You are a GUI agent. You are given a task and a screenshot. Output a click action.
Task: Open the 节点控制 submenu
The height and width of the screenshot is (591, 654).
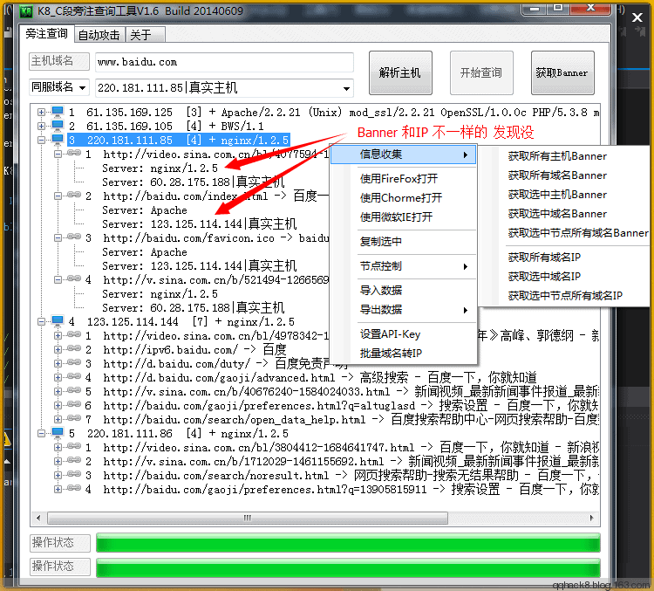[404, 266]
